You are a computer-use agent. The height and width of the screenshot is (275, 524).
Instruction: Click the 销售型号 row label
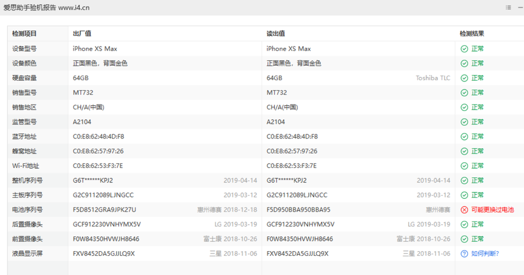click(24, 93)
